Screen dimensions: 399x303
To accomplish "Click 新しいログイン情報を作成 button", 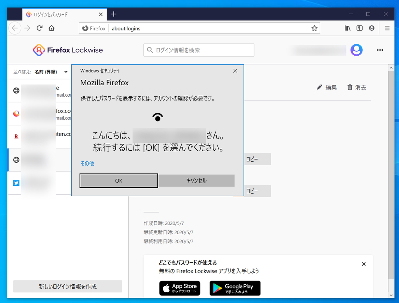I will (67, 286).
